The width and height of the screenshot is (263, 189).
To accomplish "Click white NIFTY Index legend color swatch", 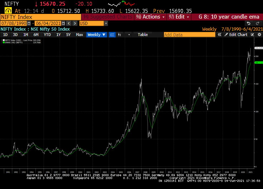I will pos(4,40).
